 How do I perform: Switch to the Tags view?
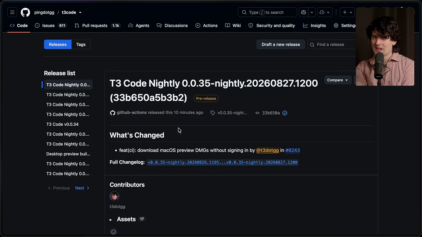(81, 45)
